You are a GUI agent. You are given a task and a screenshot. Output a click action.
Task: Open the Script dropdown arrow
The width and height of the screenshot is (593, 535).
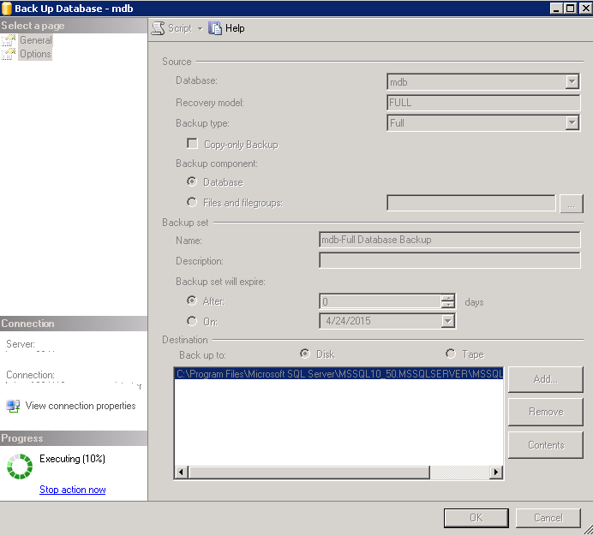(200, 29)
